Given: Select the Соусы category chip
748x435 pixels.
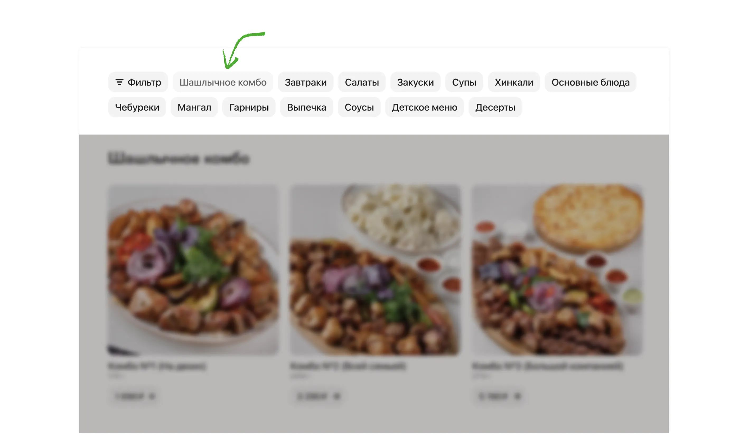Looking at the screenshot, I should click(359, 107).
